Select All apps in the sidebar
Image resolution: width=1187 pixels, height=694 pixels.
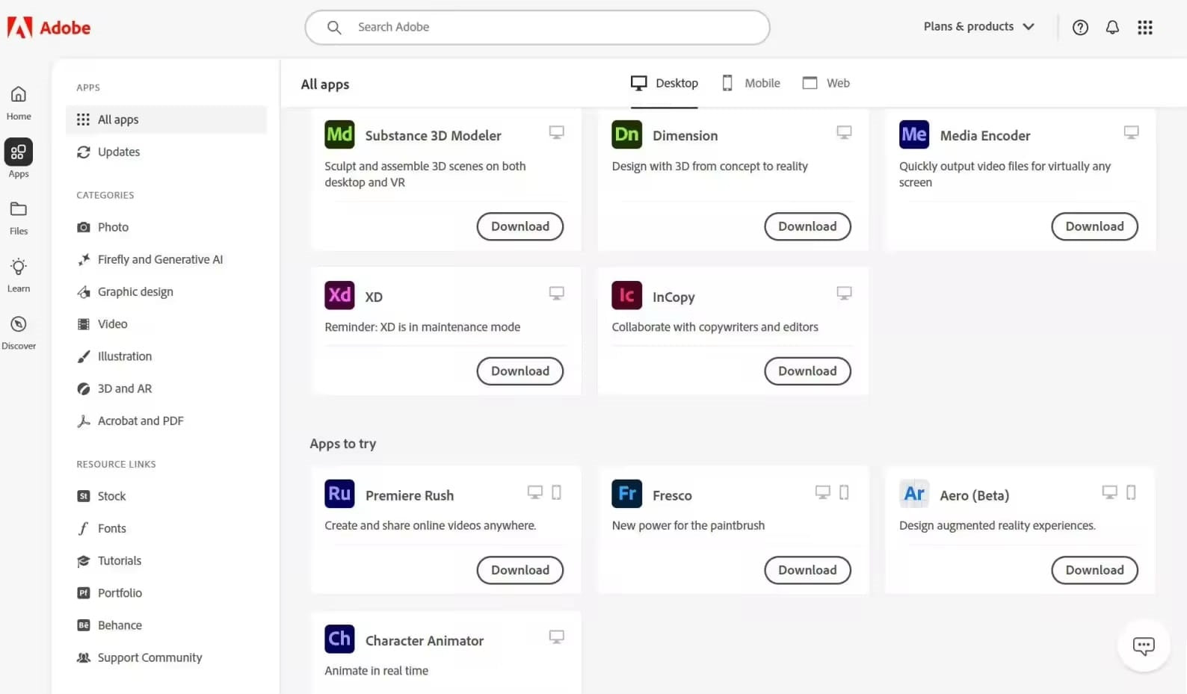point(166,120)
